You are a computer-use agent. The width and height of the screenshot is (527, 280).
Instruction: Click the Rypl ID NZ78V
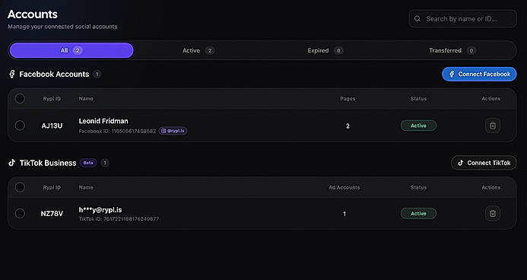[52, 214]
